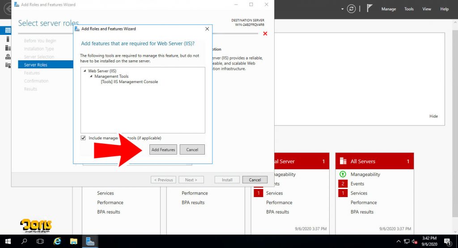Collapse the Management Tools tree node
This screenshot has width=458, height=248.
[91, 76]
